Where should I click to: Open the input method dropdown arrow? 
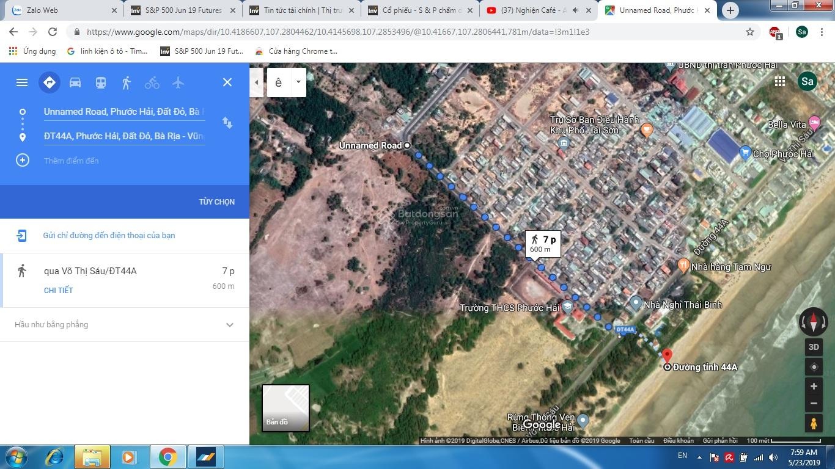click(298, 82)
